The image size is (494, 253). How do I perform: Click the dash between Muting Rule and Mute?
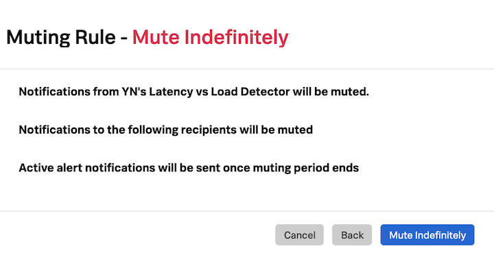click(124, 38)
